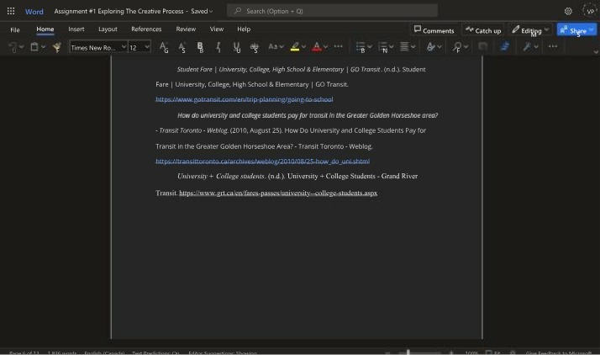Expand the font name dropdown
The height and width of the screenshot is (355, 600).
[x=124, y=47]
